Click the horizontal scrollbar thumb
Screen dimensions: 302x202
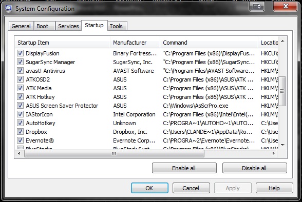(114, 154)
